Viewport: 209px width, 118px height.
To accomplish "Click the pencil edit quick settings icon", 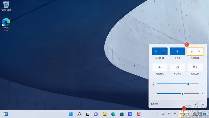I will point(196,104).
